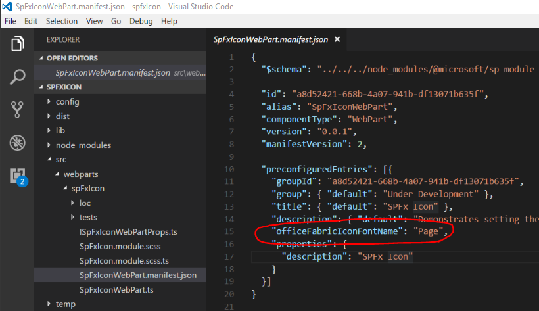
Task: Open the Explorer view in activity bar
Action: [17, 44]
